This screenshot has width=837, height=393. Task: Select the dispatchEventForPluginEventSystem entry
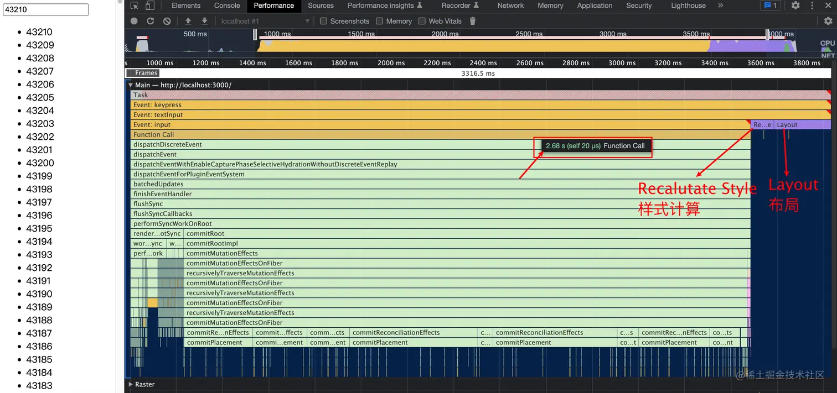[x=441, y=174]
